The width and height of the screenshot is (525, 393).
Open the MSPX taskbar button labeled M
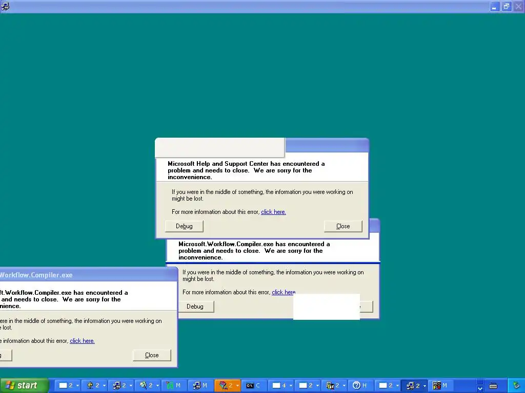point(440,386)
